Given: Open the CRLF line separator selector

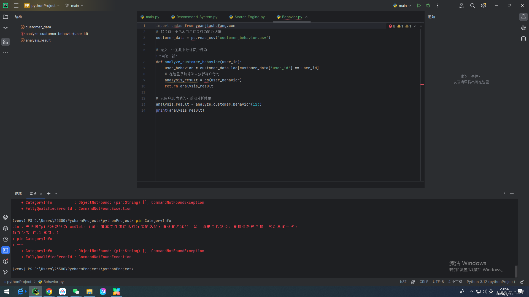Looking at the screenshot, I should click(x=424, y=282).
